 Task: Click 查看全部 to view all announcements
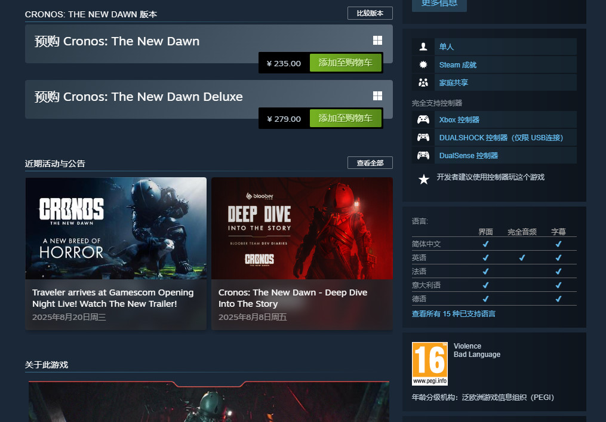point(370,163)
